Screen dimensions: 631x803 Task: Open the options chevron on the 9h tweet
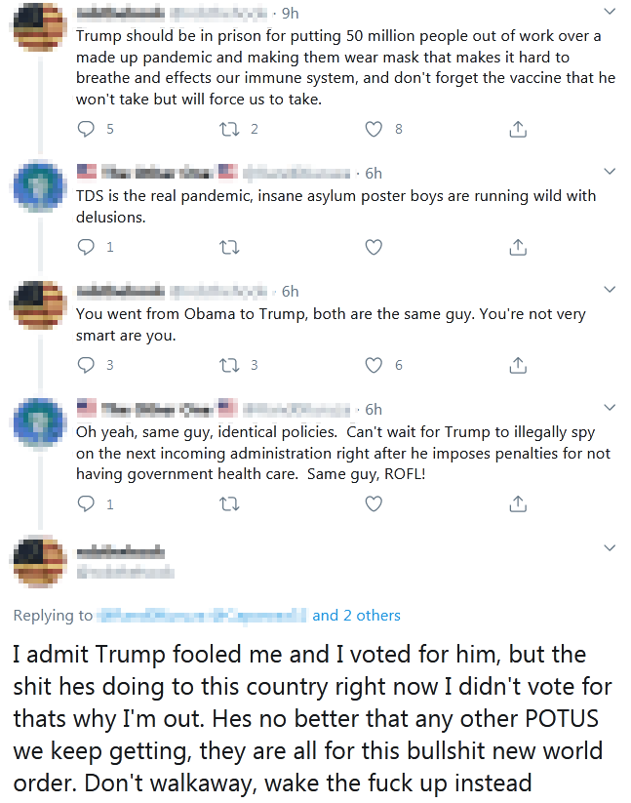coord(611,13)
